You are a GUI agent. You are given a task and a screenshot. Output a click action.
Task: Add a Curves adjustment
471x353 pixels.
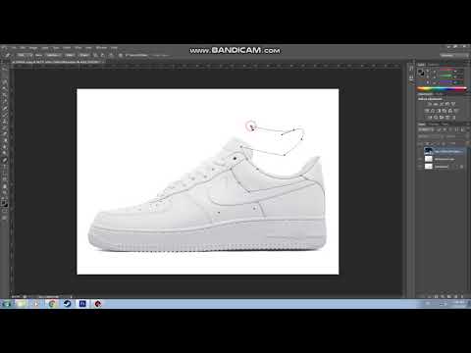[x=442, y=104]
